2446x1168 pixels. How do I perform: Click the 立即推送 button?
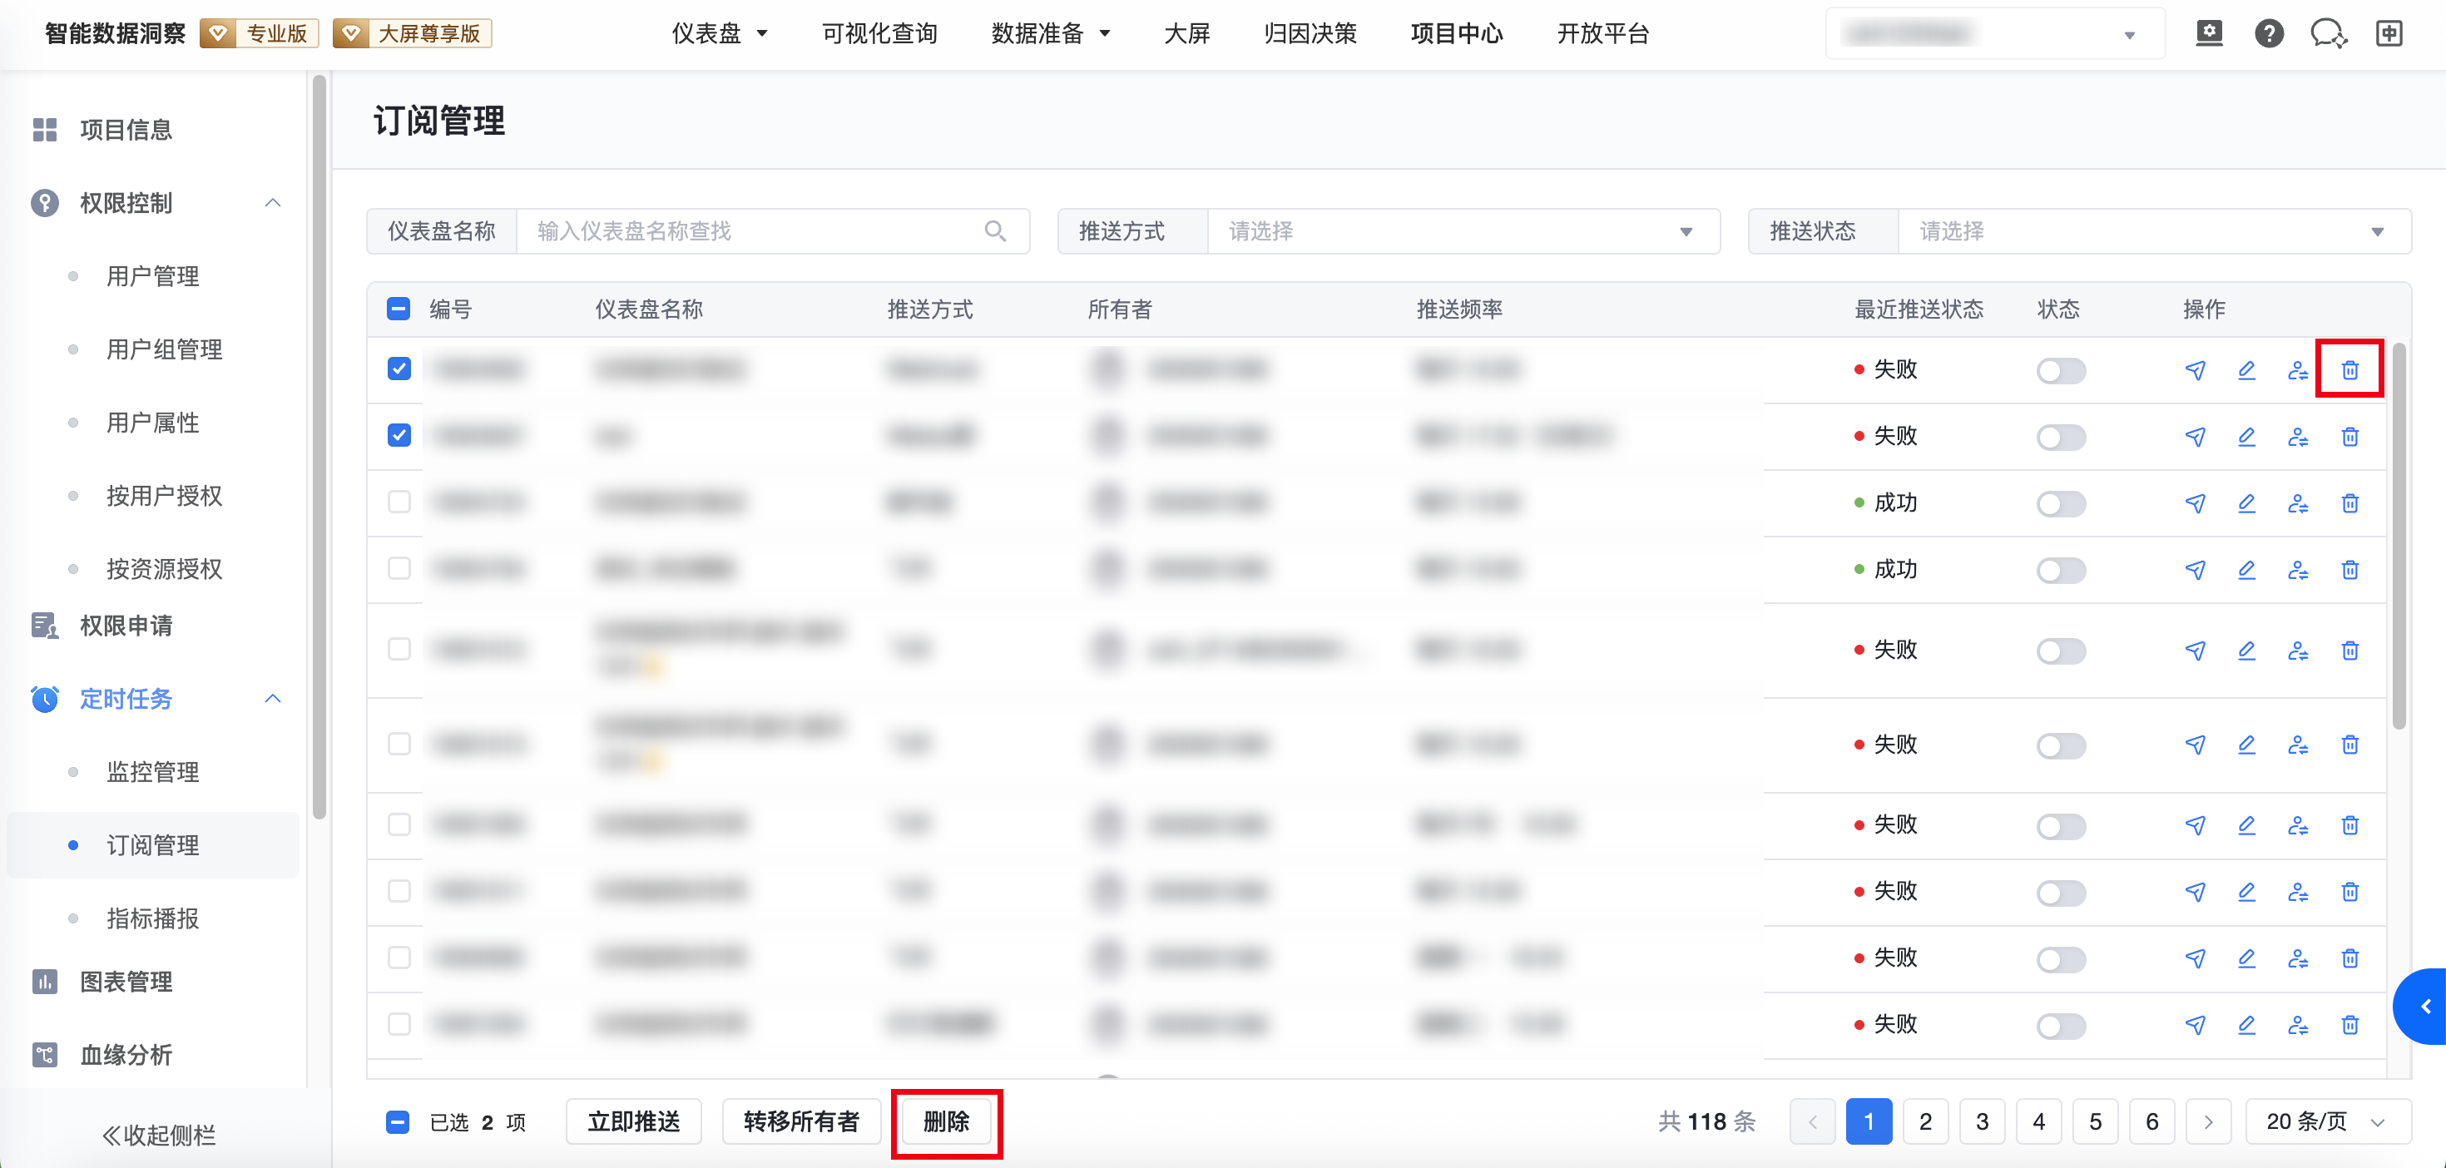tap(633, 1121)
